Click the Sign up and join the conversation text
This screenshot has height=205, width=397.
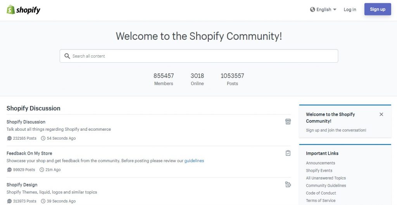(336, 130)
